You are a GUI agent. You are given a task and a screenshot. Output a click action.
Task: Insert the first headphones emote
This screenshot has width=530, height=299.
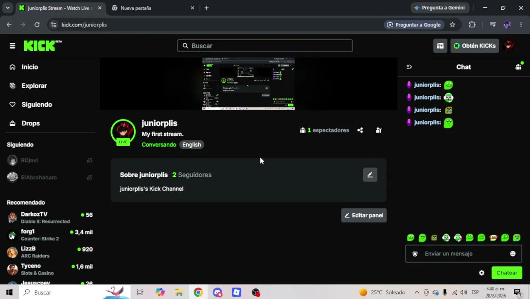446,238
